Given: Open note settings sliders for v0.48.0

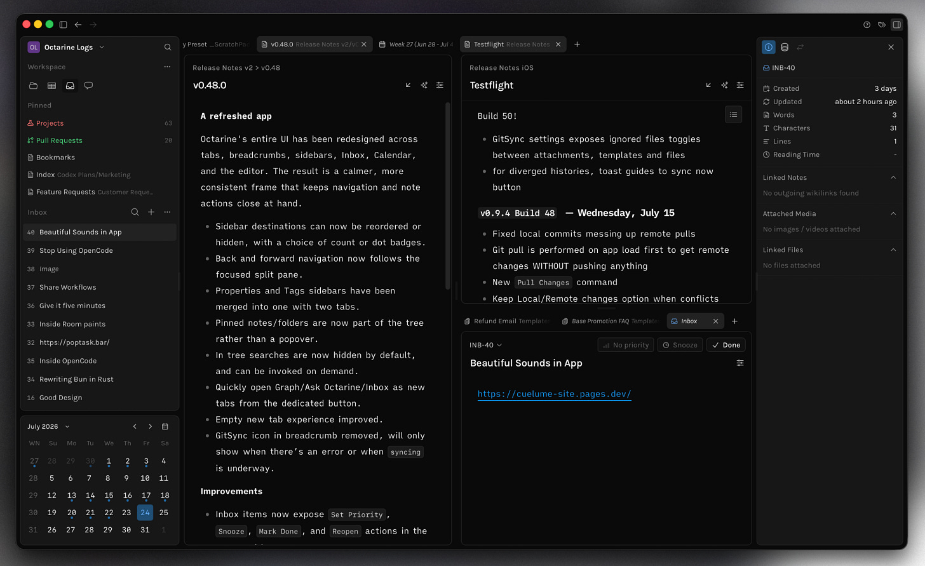Looking at the screenshot, I should 440,85.
